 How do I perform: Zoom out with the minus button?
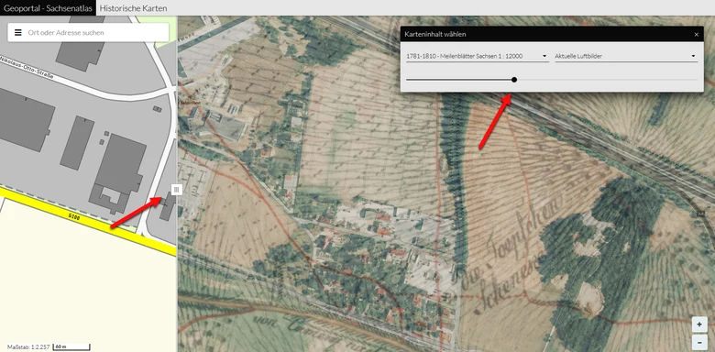pyautogui.click(x=699, y=342)
